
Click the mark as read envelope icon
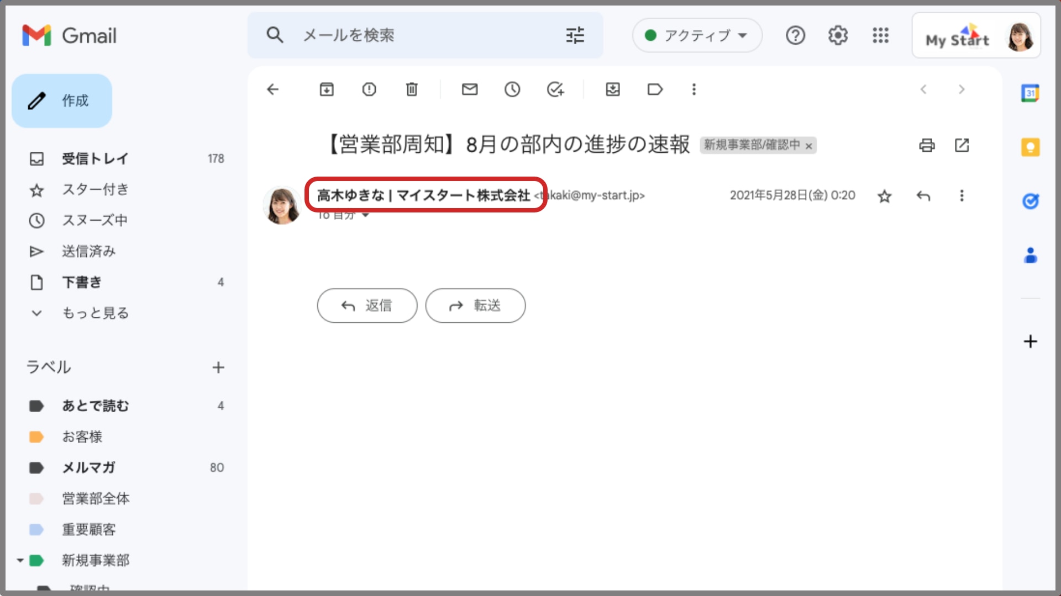click(470, 89)
